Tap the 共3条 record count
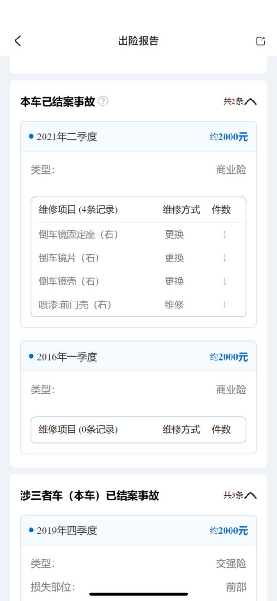Image resolution: width=277 pixels, height=601 pixels. coord(233,495)
